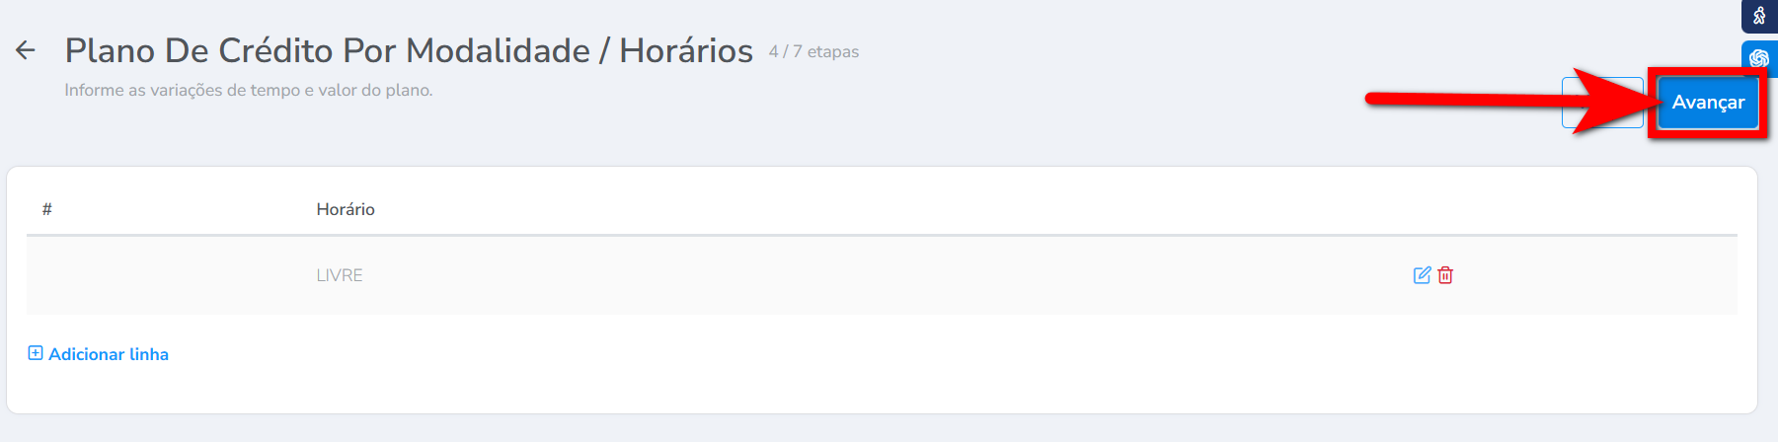This screenshot has width=1778, height=442.
Task: Click the 4 / 7 etapas step indicator
Action: coord(813,51)
